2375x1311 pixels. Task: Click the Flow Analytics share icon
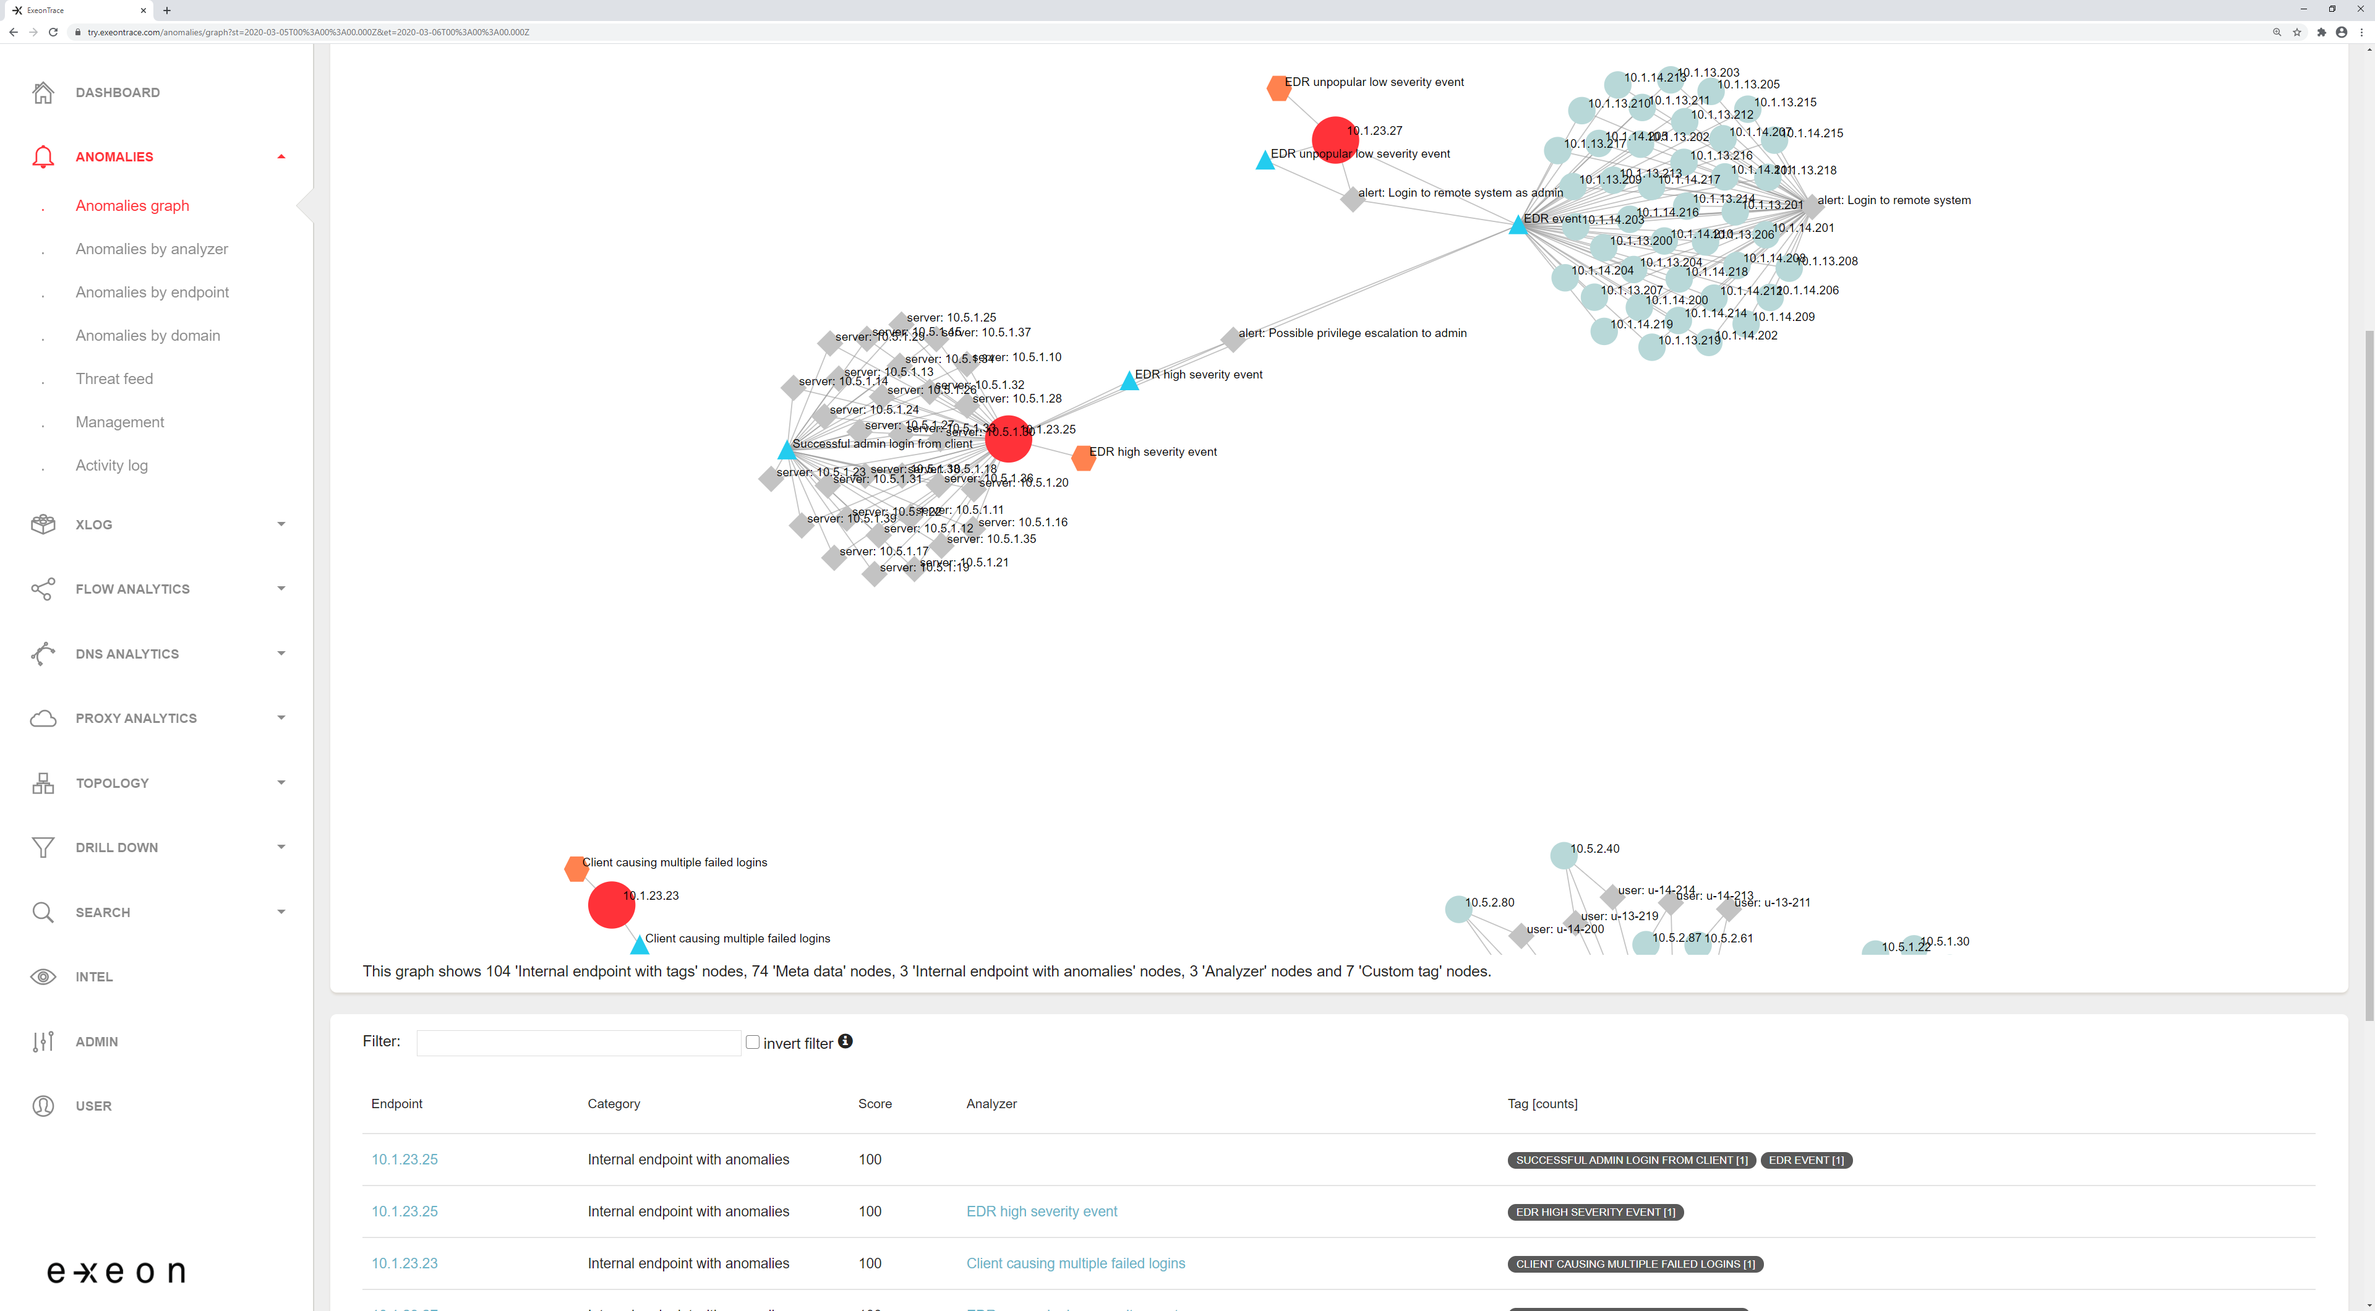coord(43,589)
